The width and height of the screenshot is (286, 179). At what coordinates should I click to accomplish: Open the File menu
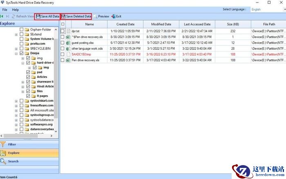(x=5, y=10)
